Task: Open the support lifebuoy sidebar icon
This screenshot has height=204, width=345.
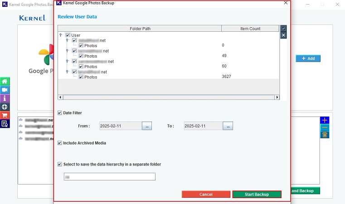Action: (x=5, y=107)
